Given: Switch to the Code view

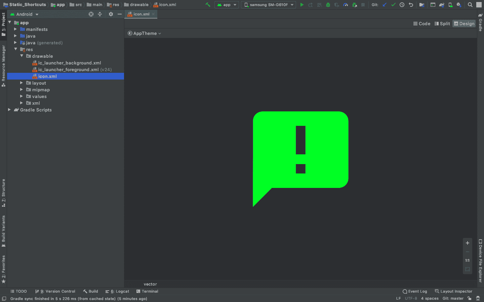Looking at the screenshot, I should pyautogui.click(x=422, y=23).
